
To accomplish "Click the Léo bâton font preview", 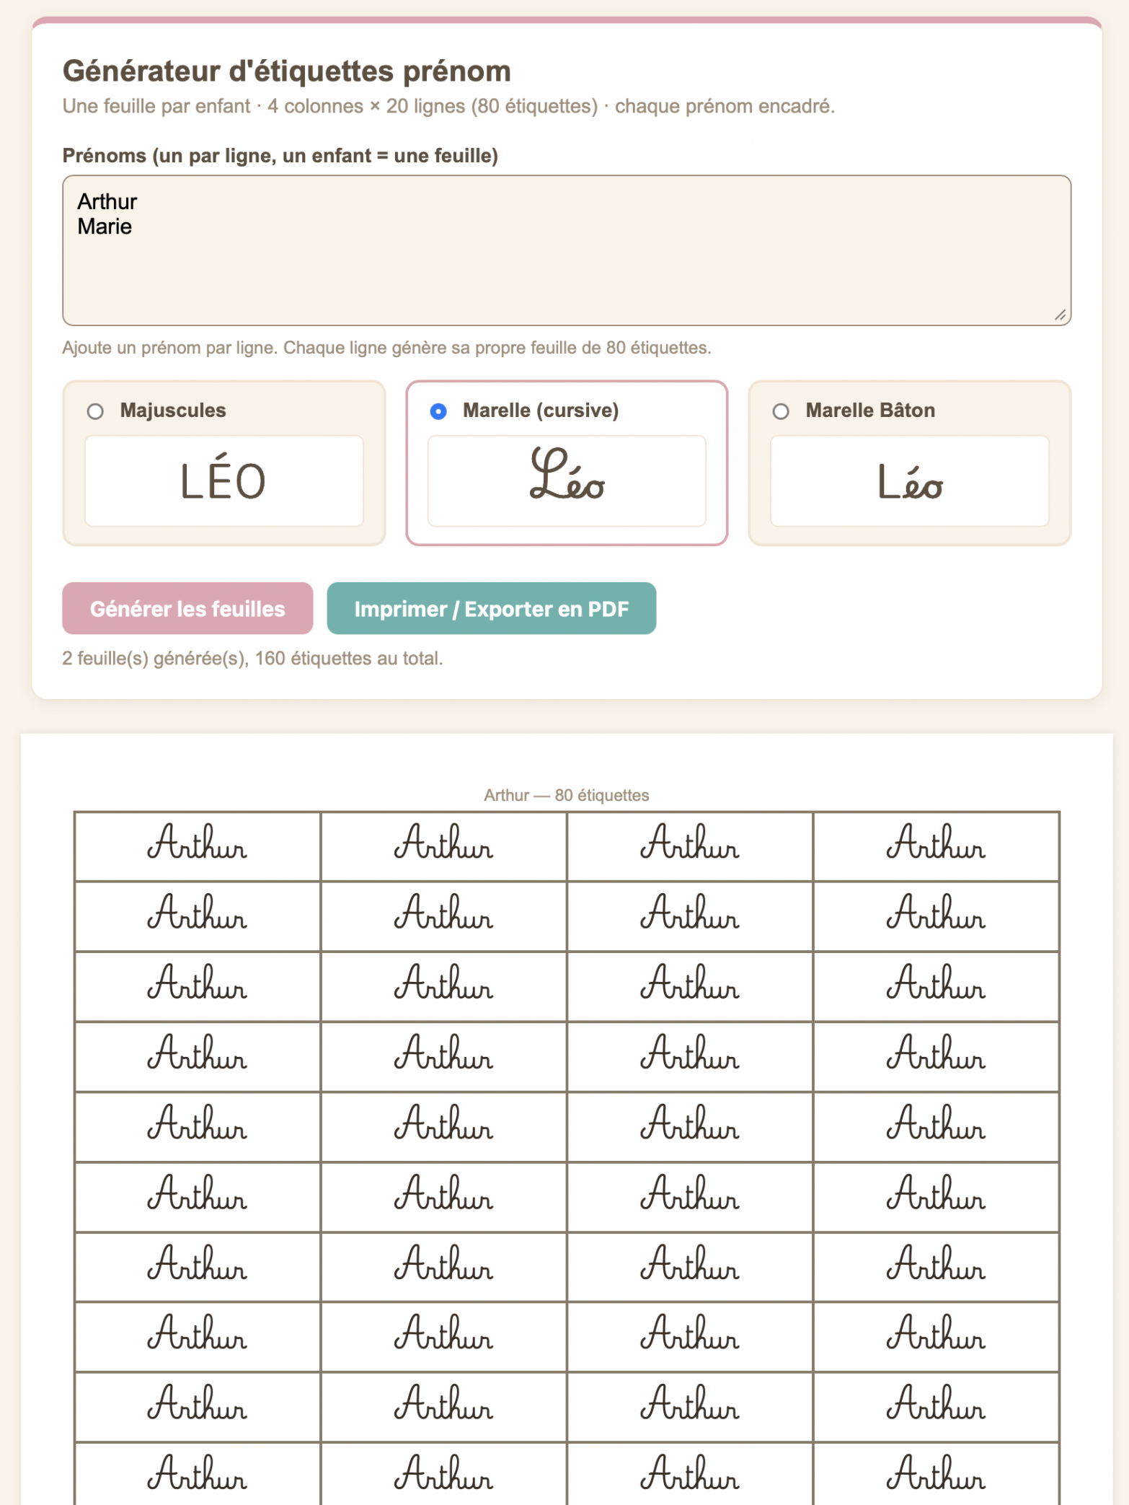I will click(x=910, y=481).
